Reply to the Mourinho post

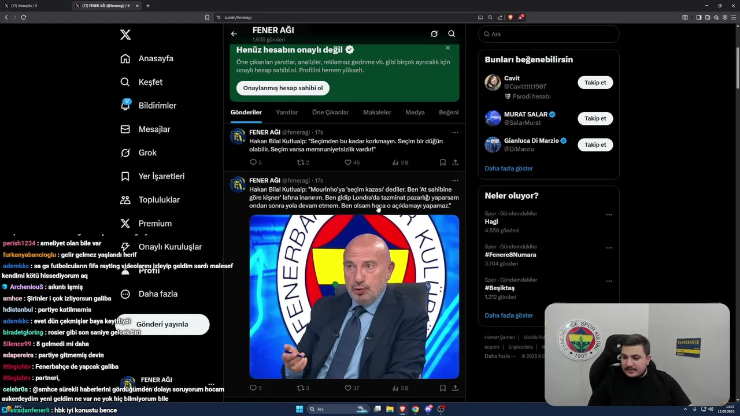click(256, 388)
